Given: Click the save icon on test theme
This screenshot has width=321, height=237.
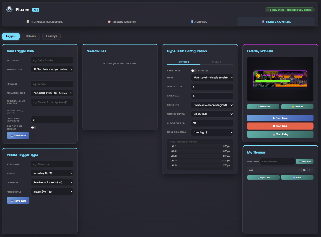Looking at the screenshot, I should click(x=304, y=170).
